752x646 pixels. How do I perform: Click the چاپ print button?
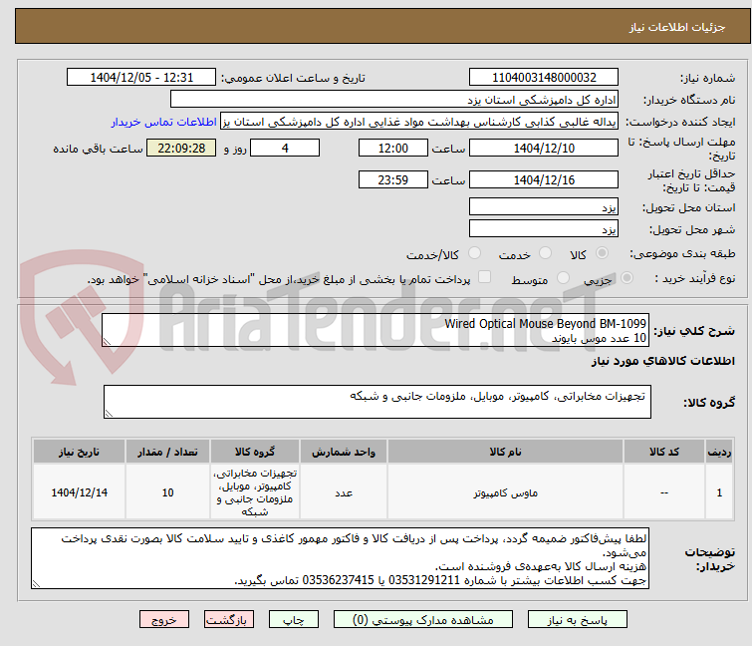(x=293, y=620)
